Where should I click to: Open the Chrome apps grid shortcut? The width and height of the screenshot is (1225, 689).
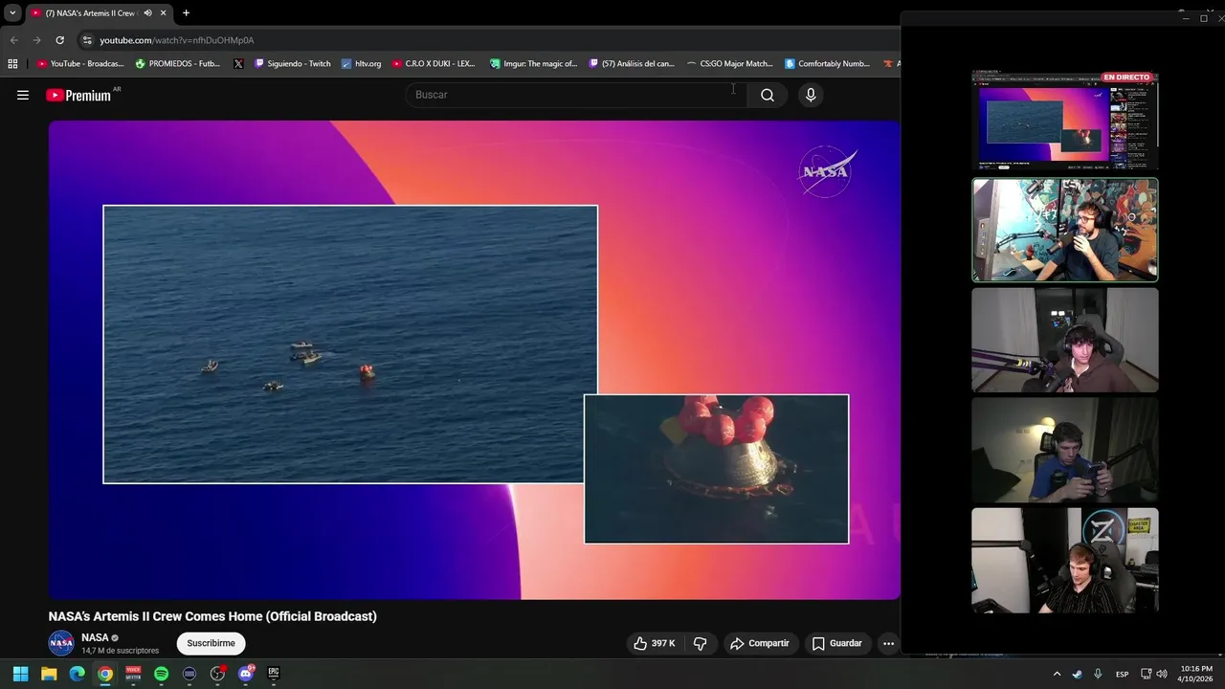coord(12,64)
